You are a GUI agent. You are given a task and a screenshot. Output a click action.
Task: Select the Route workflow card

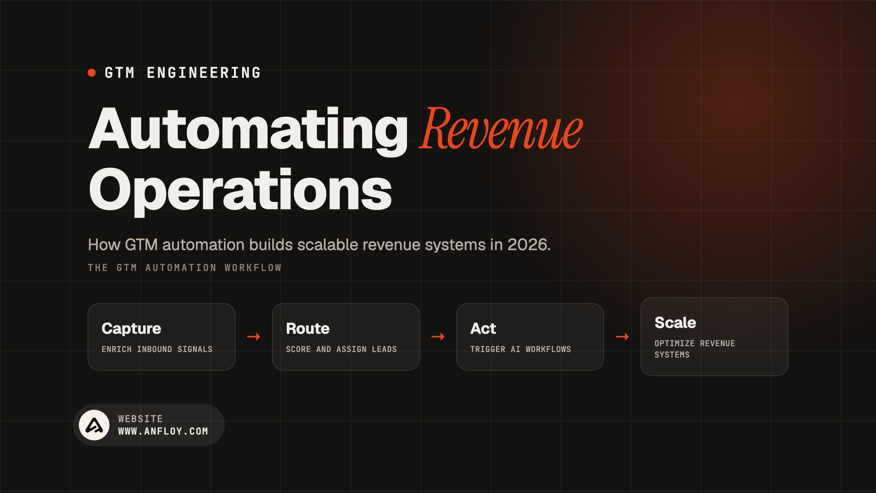coord(346,337)
